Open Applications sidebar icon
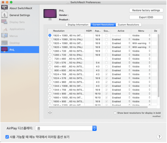 coord(4,29)
